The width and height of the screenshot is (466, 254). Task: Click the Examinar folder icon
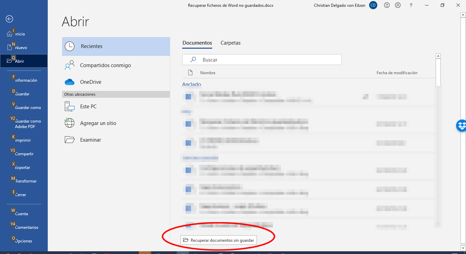coord(70,140)
